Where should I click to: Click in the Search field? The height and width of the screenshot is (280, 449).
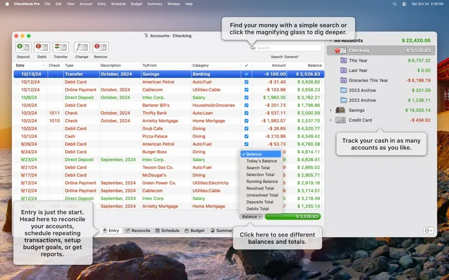pyautogui.click(x=288, y=48)
